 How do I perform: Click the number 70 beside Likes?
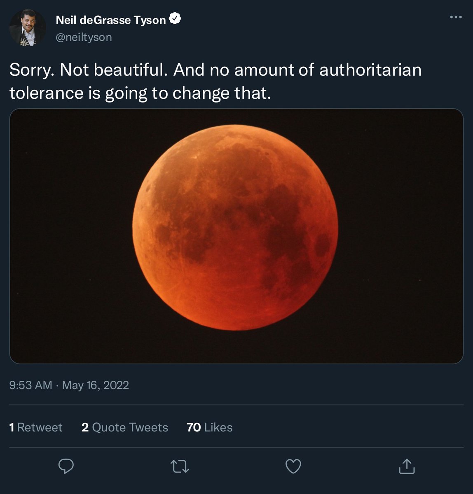tap(194, 427)
